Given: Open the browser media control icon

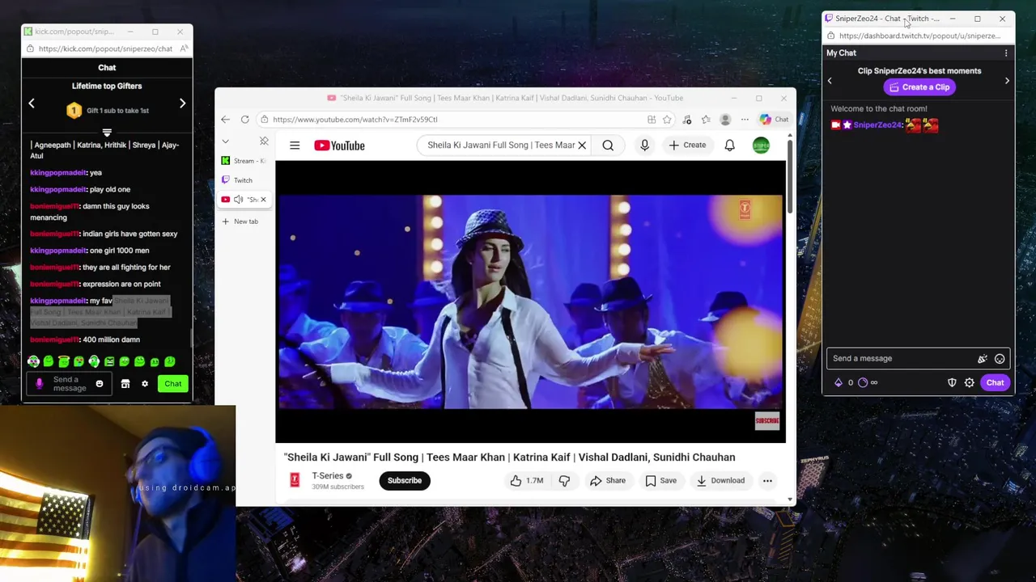Looking at the screenshot, I should click(x=687, y=120).
